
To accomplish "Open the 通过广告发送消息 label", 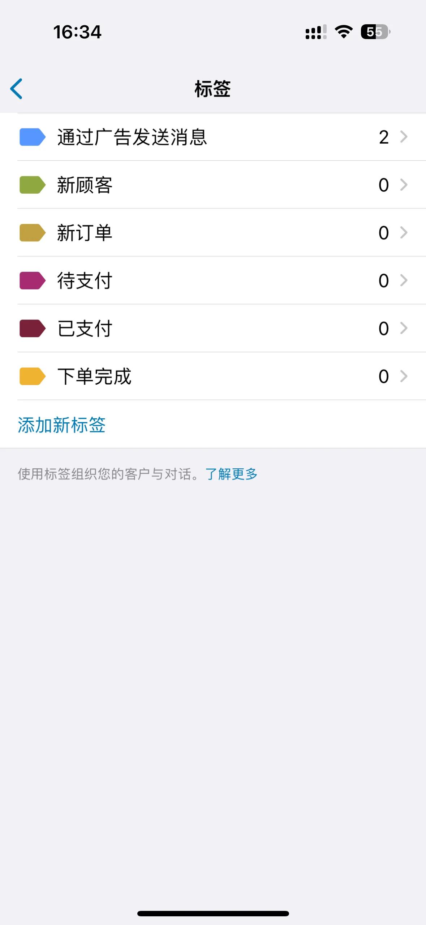I will tap(132, 137).
